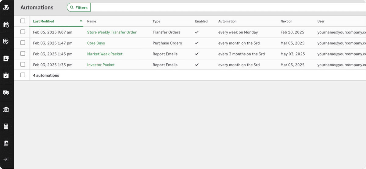
Task: Check the Store Weekly Transfer Order row
Action: click(23, 32)
